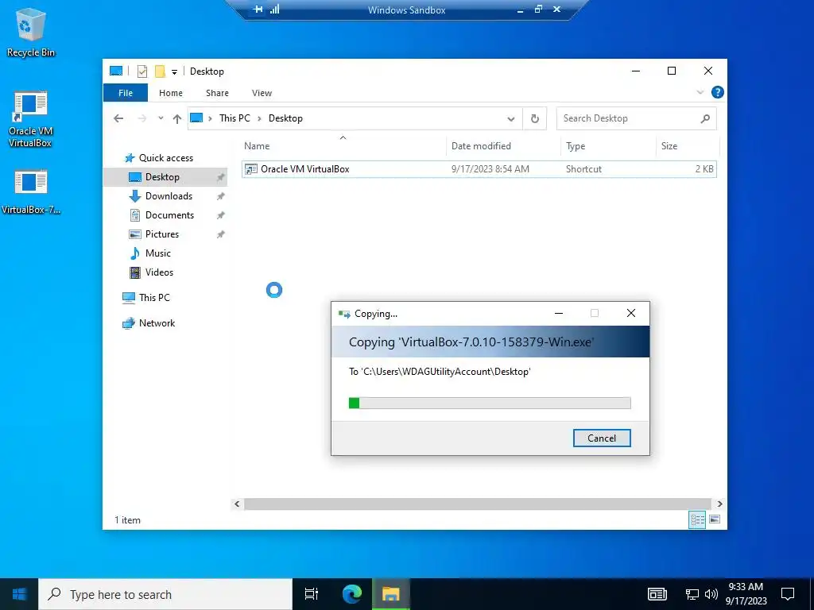The width and height of the screenshot is (814, 610).
Task: Open Videos in the navigation pane
Action: [x=159, y=272]
